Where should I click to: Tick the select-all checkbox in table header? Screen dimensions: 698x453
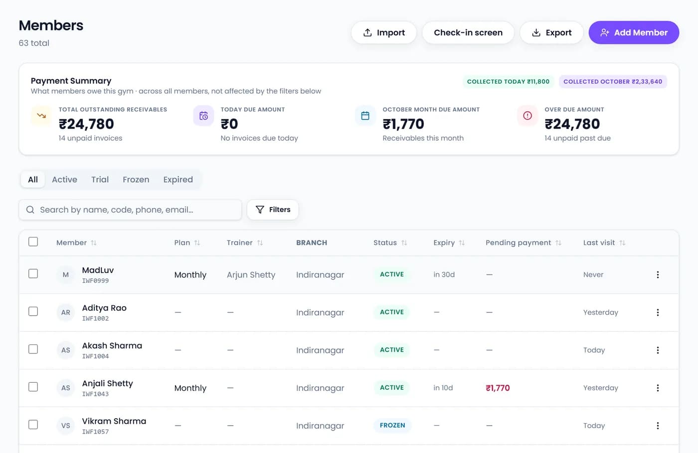[x=33, y=242]
